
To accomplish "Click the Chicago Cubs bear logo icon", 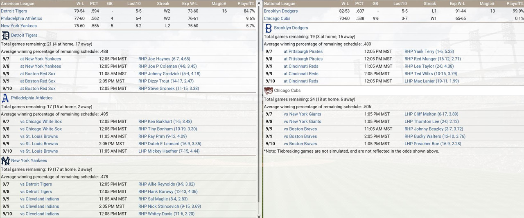I will tap(269, 91).
